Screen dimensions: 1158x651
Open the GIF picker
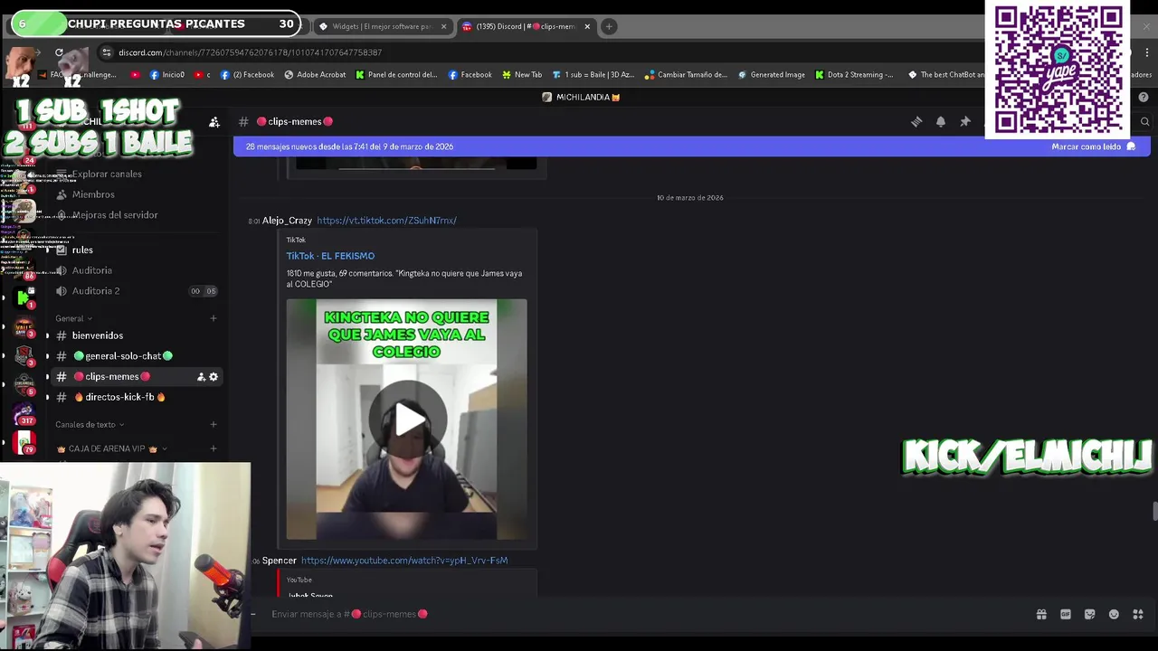coord(1066,614)
